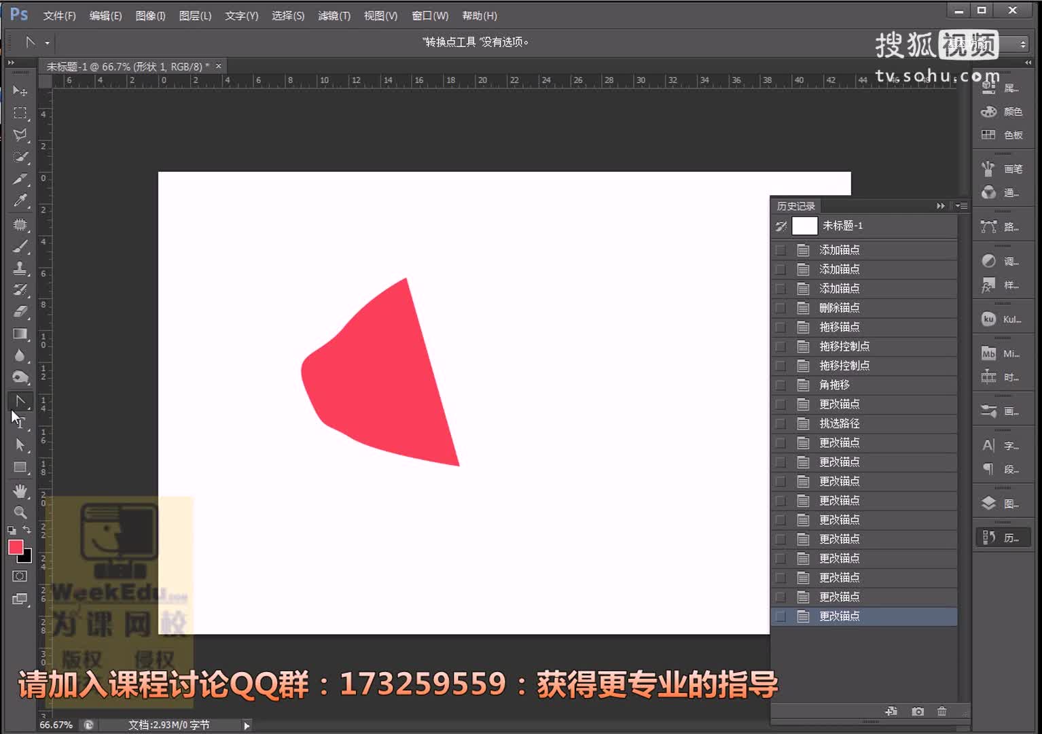Select the Quick Selection tool
This screenshot has width=1042, height=734.
click(x=20, y=157)
